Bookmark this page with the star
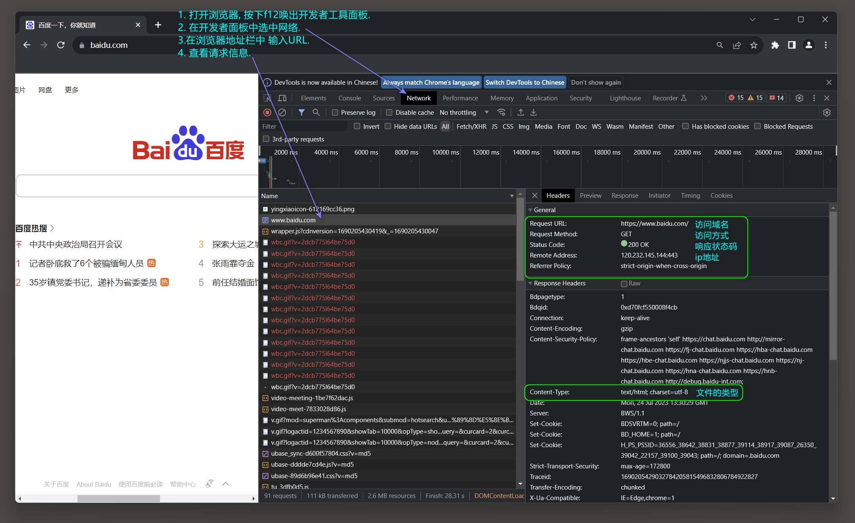This screenshot has width=855, height=523. [754, 45]
